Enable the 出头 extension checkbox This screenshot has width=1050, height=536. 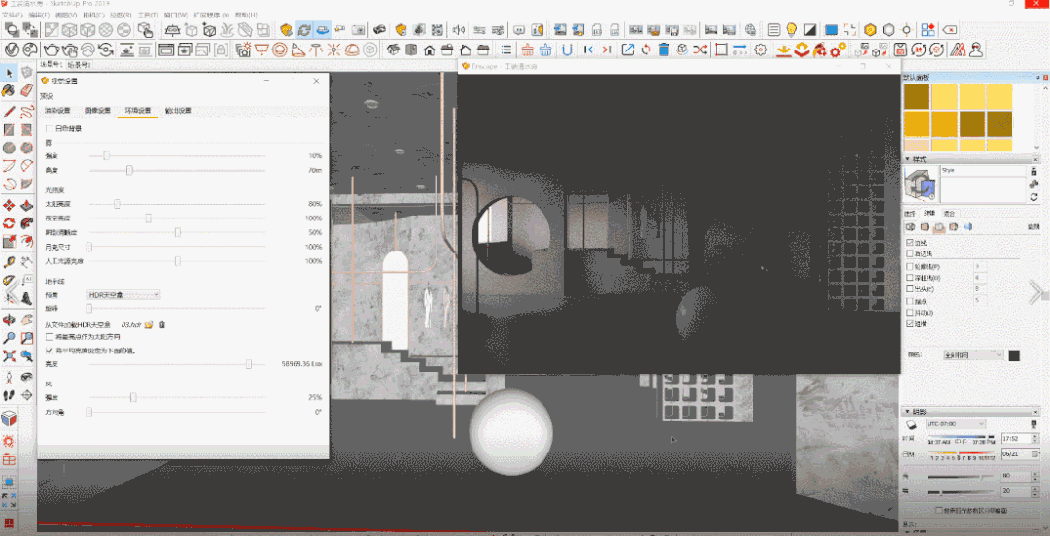tap(909, 289)
